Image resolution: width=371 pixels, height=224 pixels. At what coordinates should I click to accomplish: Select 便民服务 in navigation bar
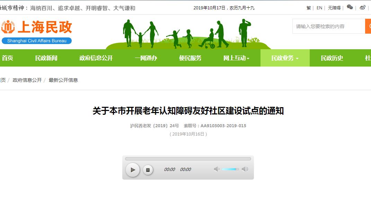pos(190,58)
